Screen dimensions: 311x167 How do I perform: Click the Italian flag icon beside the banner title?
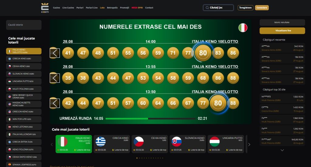click(243, 28)
